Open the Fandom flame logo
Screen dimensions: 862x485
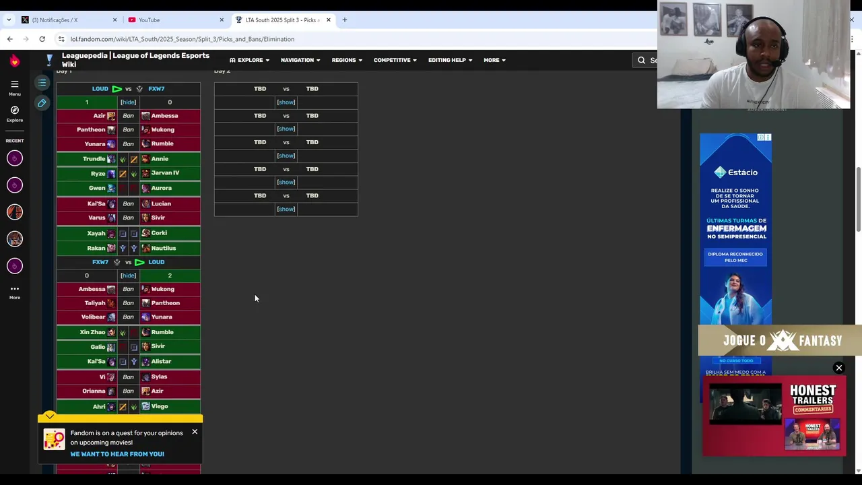point(14,61)
